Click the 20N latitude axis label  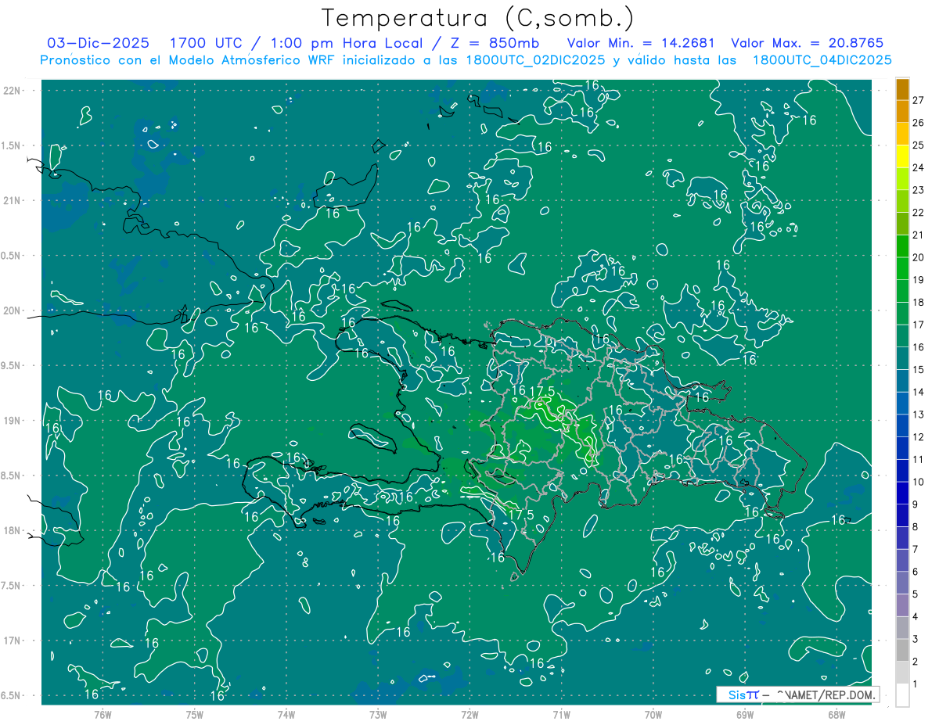tap(12, 310)
